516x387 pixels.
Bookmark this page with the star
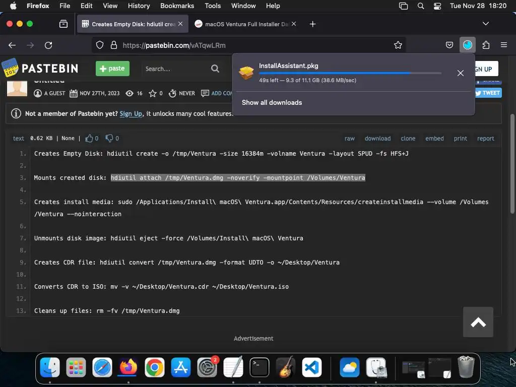[398, 45]
